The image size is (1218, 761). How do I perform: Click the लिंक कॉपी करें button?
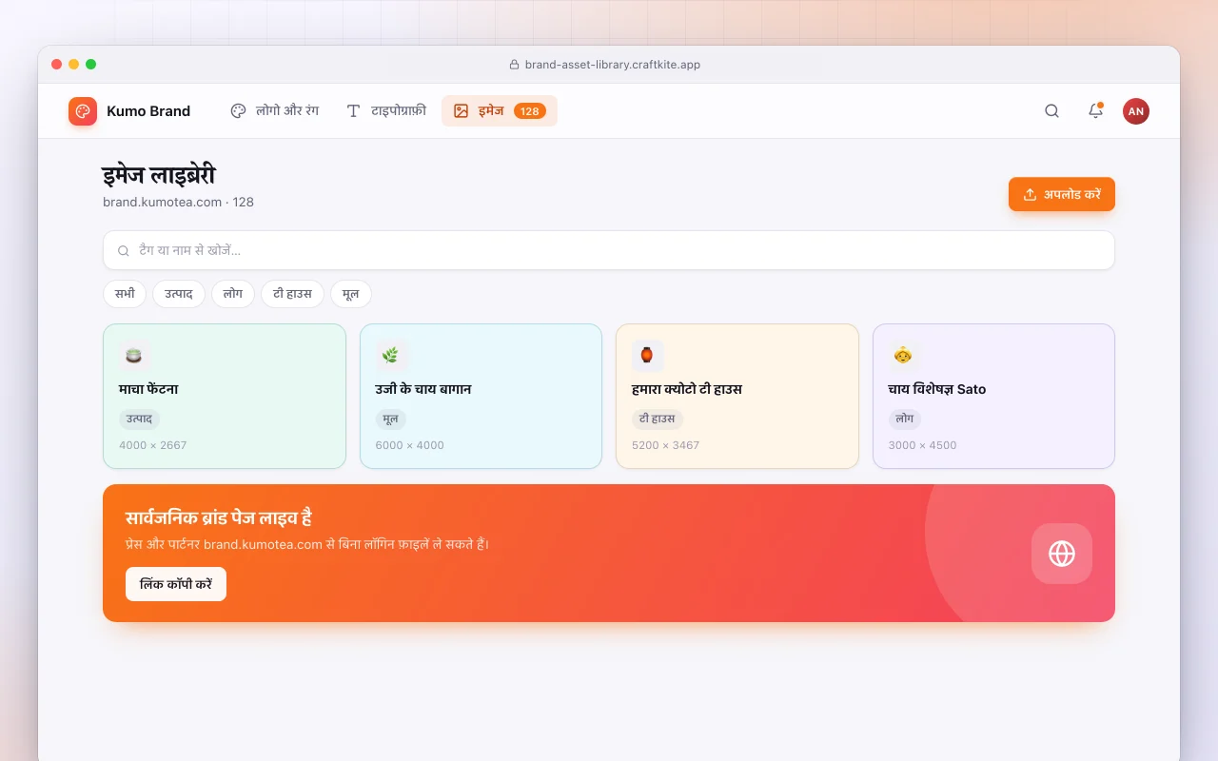click(x=176, y=584)
